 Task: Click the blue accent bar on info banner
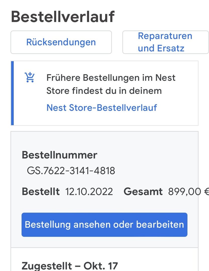coord(12,93)
